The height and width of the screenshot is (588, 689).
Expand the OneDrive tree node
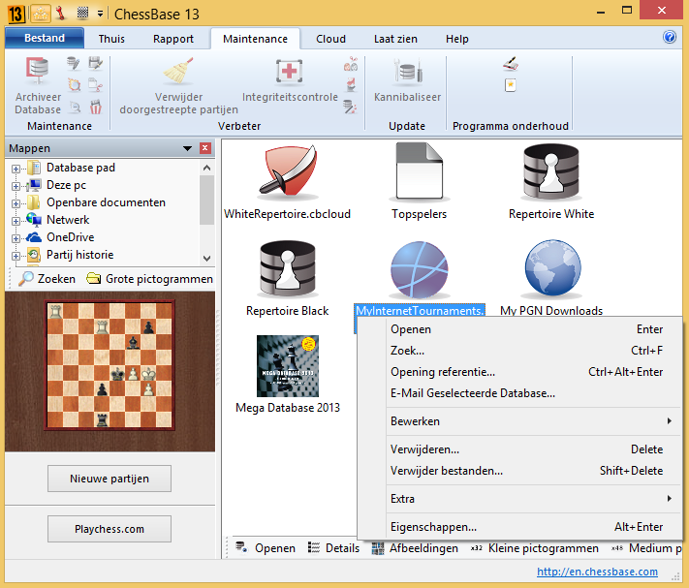[16, 238]
